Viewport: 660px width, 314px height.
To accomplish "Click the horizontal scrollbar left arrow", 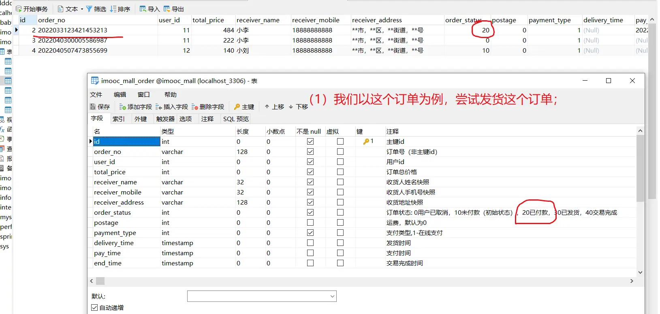I will (92, 281).
